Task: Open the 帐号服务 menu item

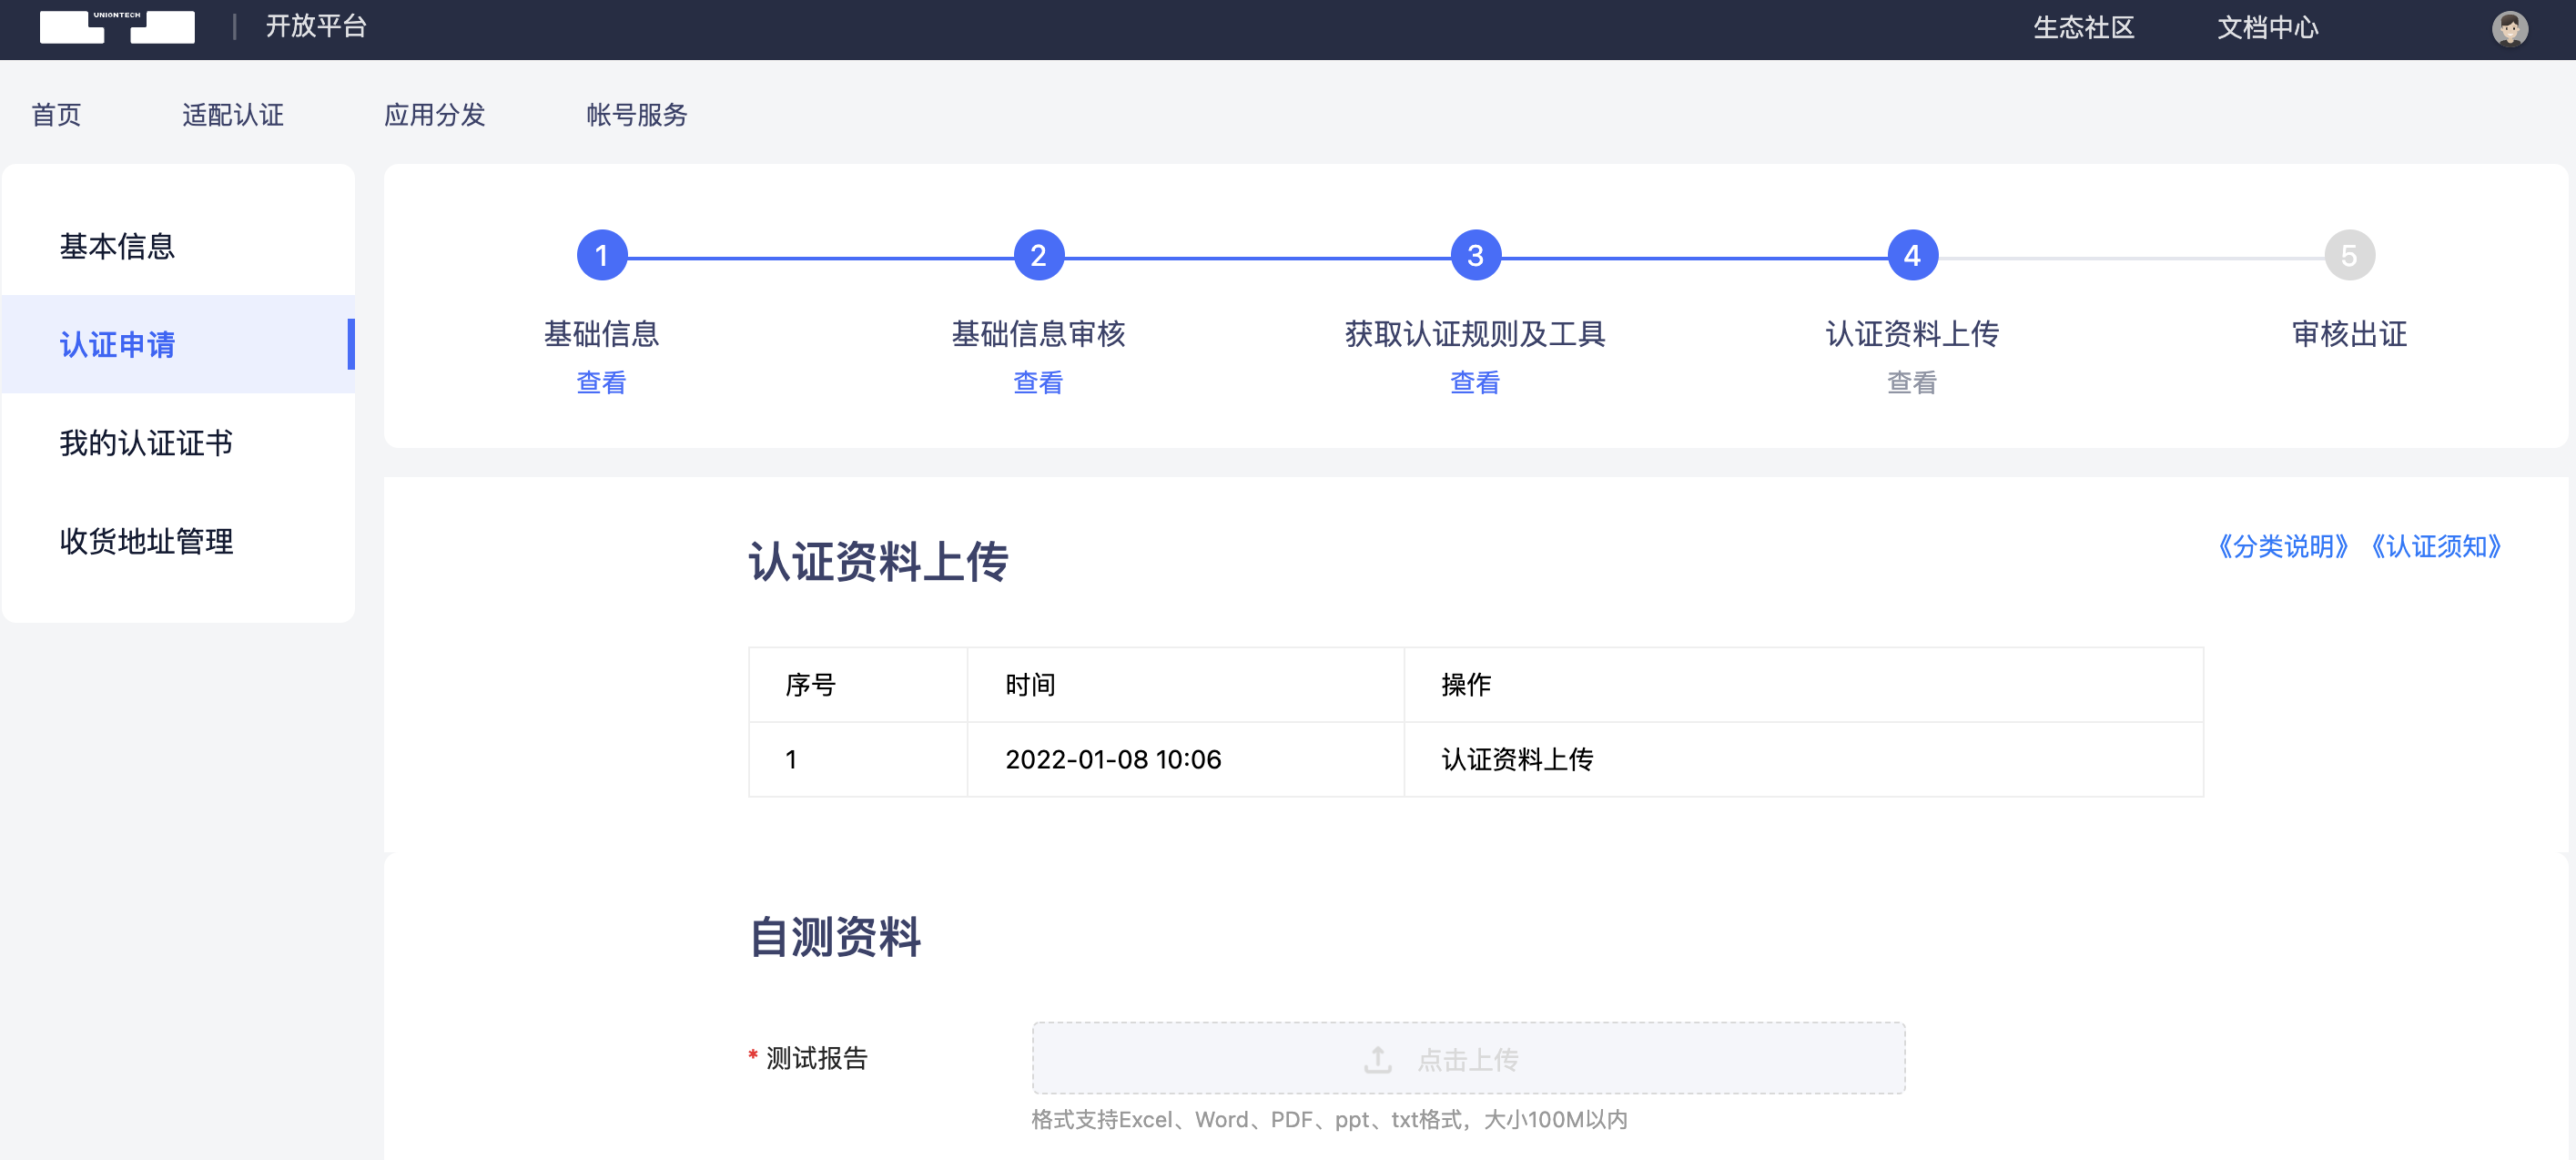Action: (x=636, y=115)
